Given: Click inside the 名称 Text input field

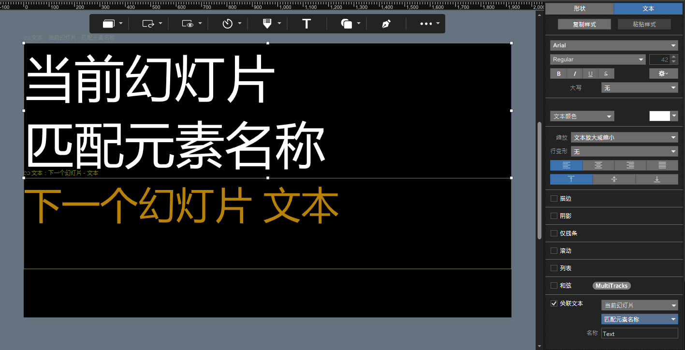Looking at the screenshot, I should [639, 334].
